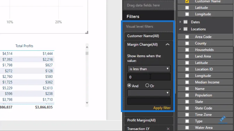The image size is (234, 131).
Task: Select the $238 cell
Action: pos(49,94)
